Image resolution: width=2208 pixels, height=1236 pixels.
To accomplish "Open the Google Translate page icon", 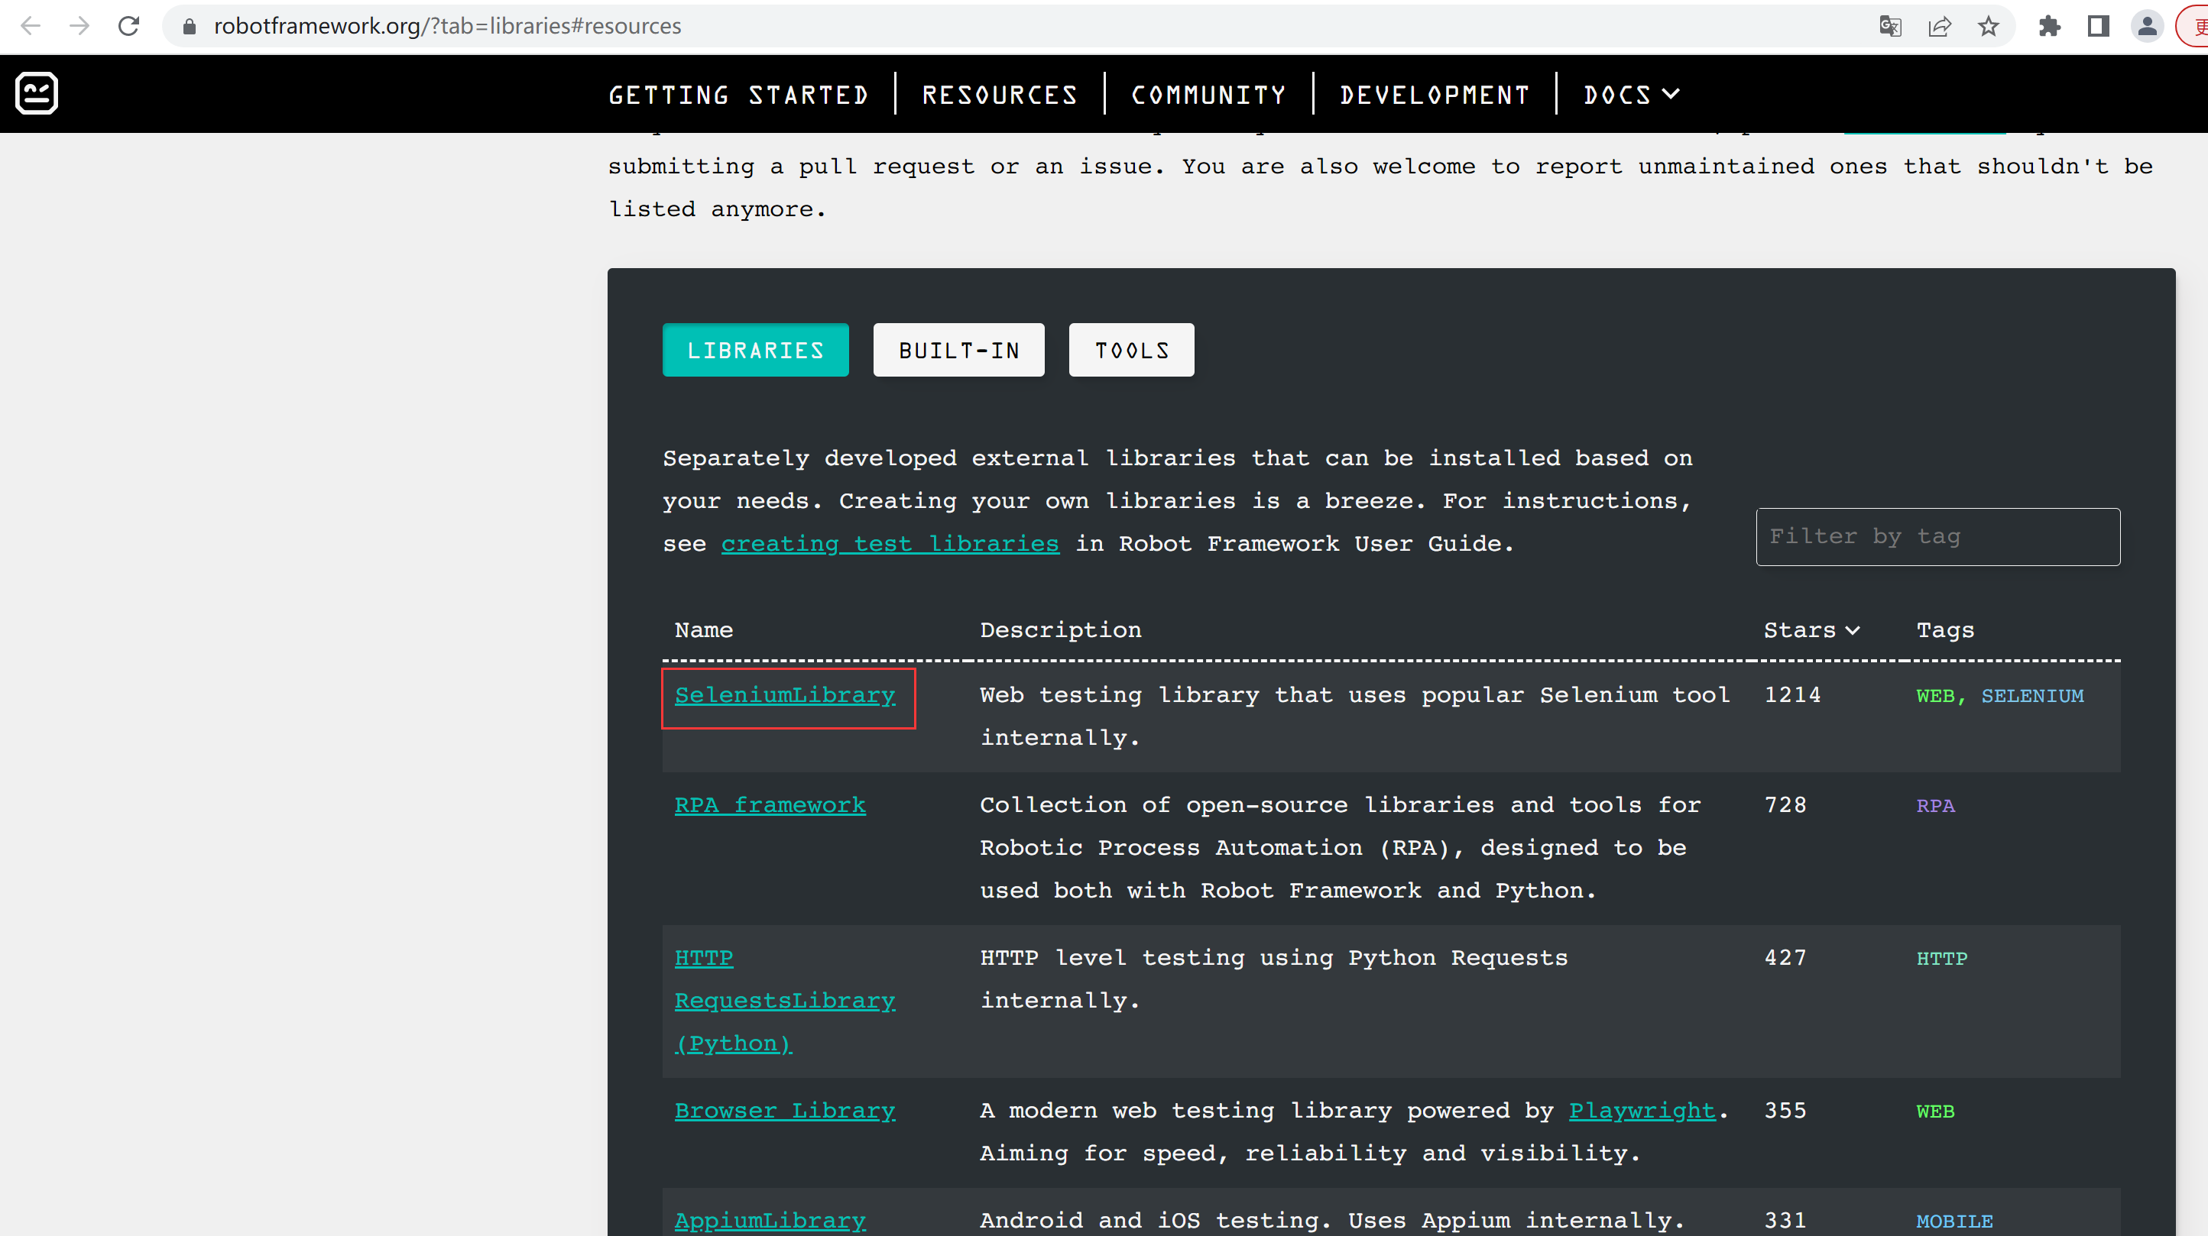I will [1889, 26].
